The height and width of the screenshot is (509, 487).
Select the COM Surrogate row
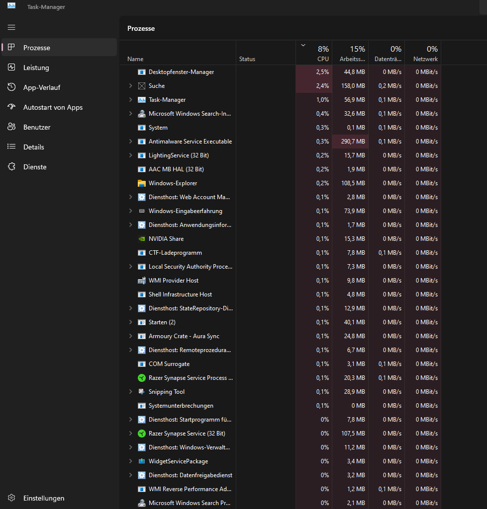(x=280, y=364)
